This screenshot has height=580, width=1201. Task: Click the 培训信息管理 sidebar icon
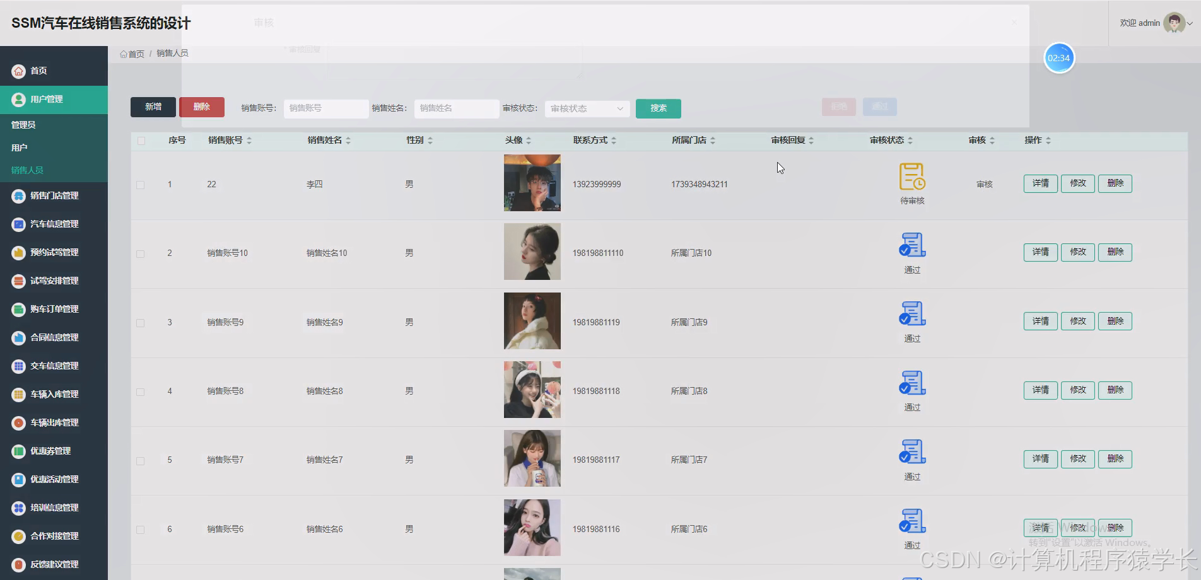point(19,508)
